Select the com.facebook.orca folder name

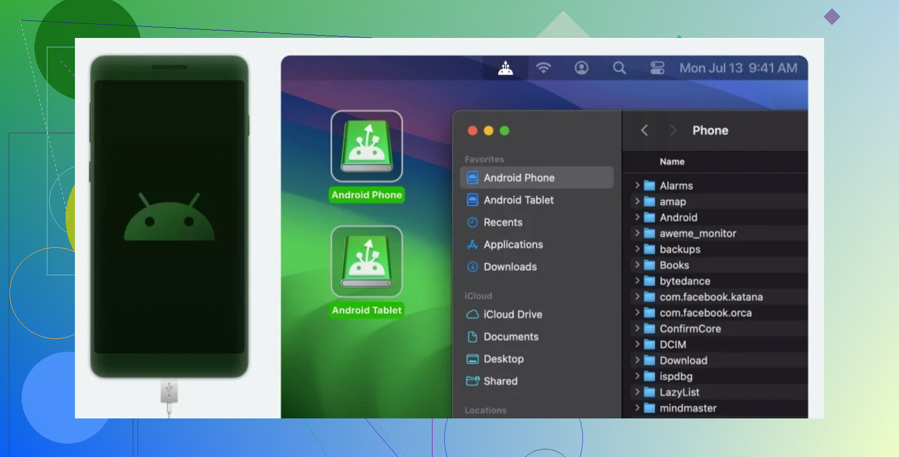[706, 313]
